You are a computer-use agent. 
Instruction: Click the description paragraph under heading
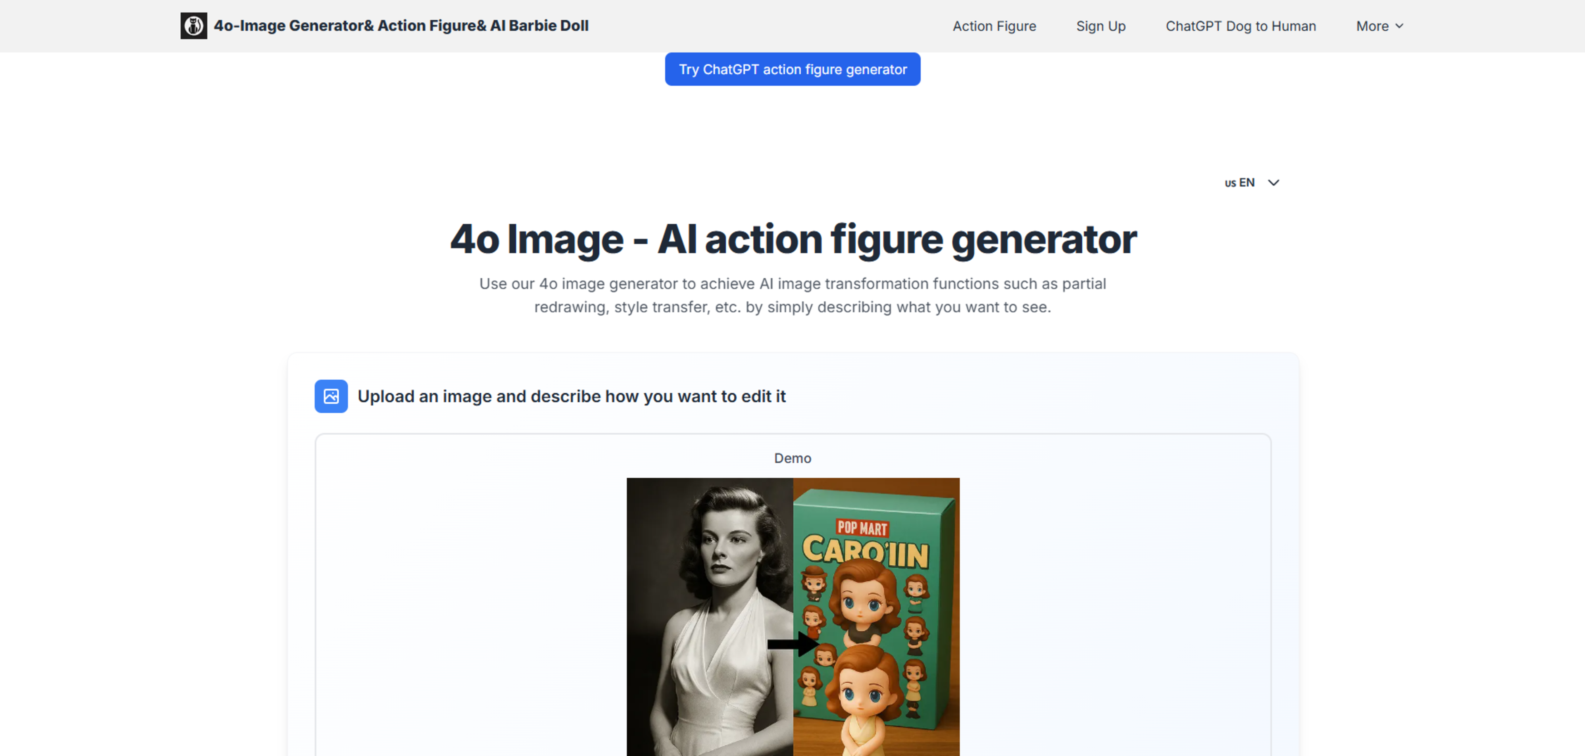[792, 295]
